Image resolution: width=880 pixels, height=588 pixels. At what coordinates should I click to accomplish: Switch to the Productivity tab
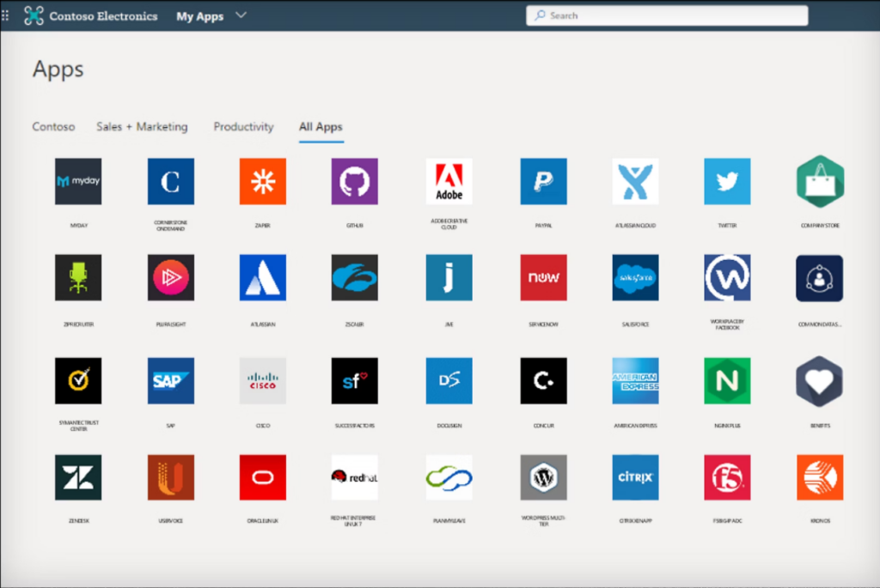[x=243, y=127]
